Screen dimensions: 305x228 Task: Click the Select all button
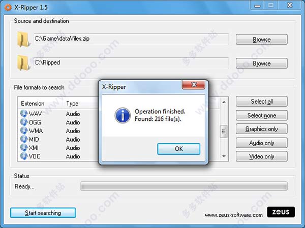point(262,101)
